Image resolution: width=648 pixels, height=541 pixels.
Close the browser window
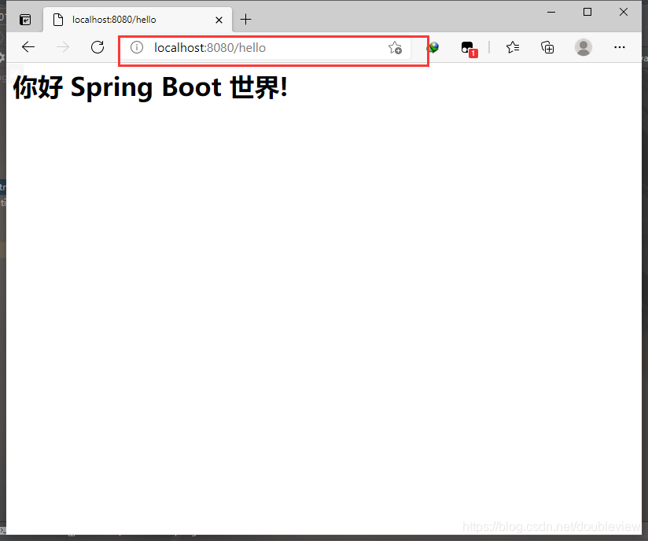click(x=624, y=12)
